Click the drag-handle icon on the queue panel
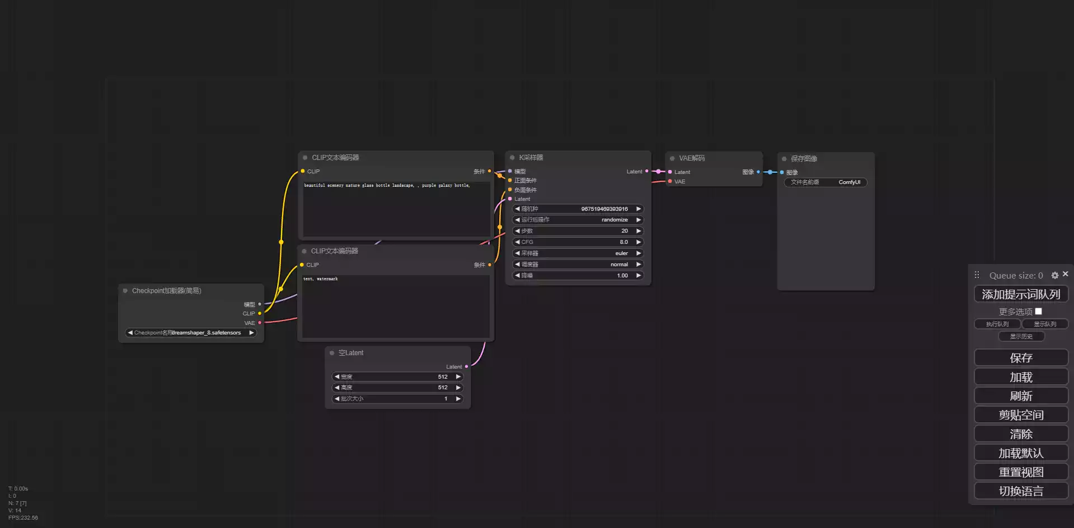The height and width of the screenshot is (528, 1074). pos(977,275)
